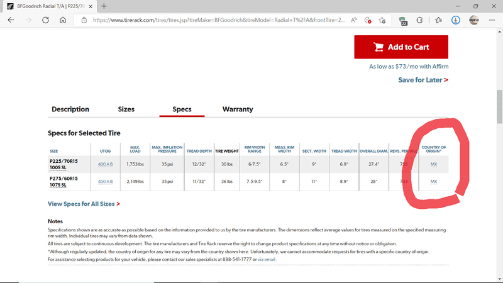Click the page vertical scrollbar thumb
Viewport: 503px width, 283px height.
500,106
